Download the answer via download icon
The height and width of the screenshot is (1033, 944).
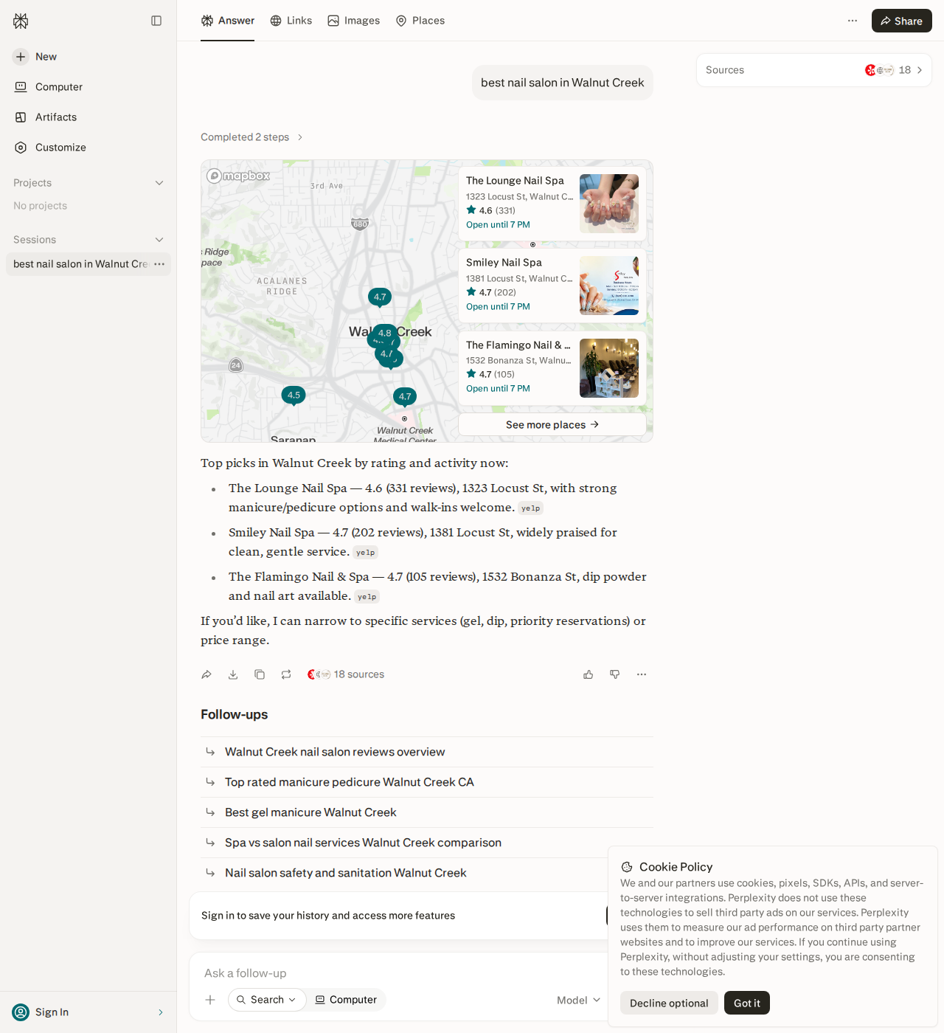(233, 674)
